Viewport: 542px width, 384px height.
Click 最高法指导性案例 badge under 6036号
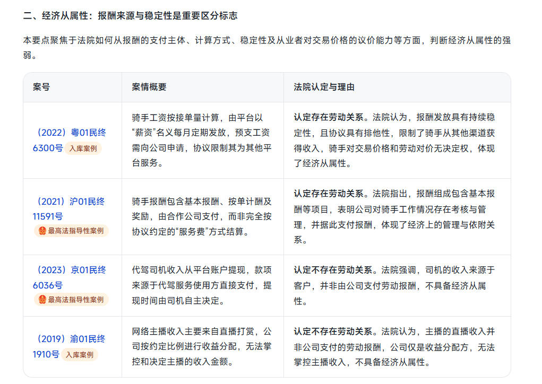(71, 299)
